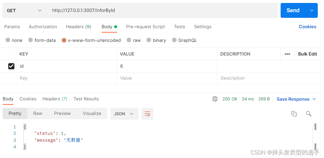The height and width of the screenshot is (158, 324).
Task: Collapse JSON object at line 1 brace
Action: (x=25, y=127)
